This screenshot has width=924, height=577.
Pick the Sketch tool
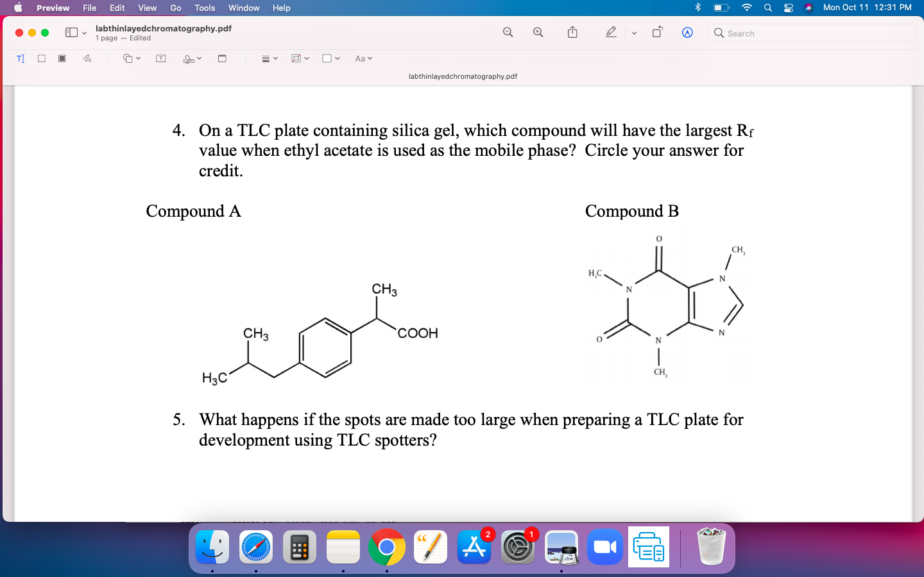85,58
